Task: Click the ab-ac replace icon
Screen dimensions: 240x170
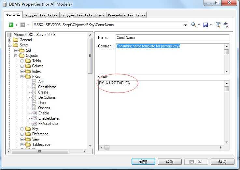Action: 226,25
